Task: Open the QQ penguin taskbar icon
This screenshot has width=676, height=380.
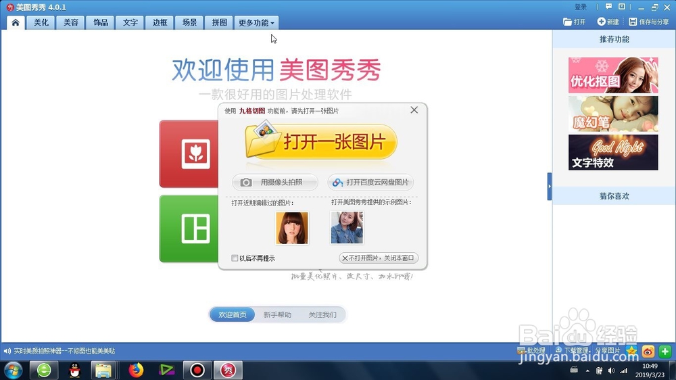Action: click(74, 370)
